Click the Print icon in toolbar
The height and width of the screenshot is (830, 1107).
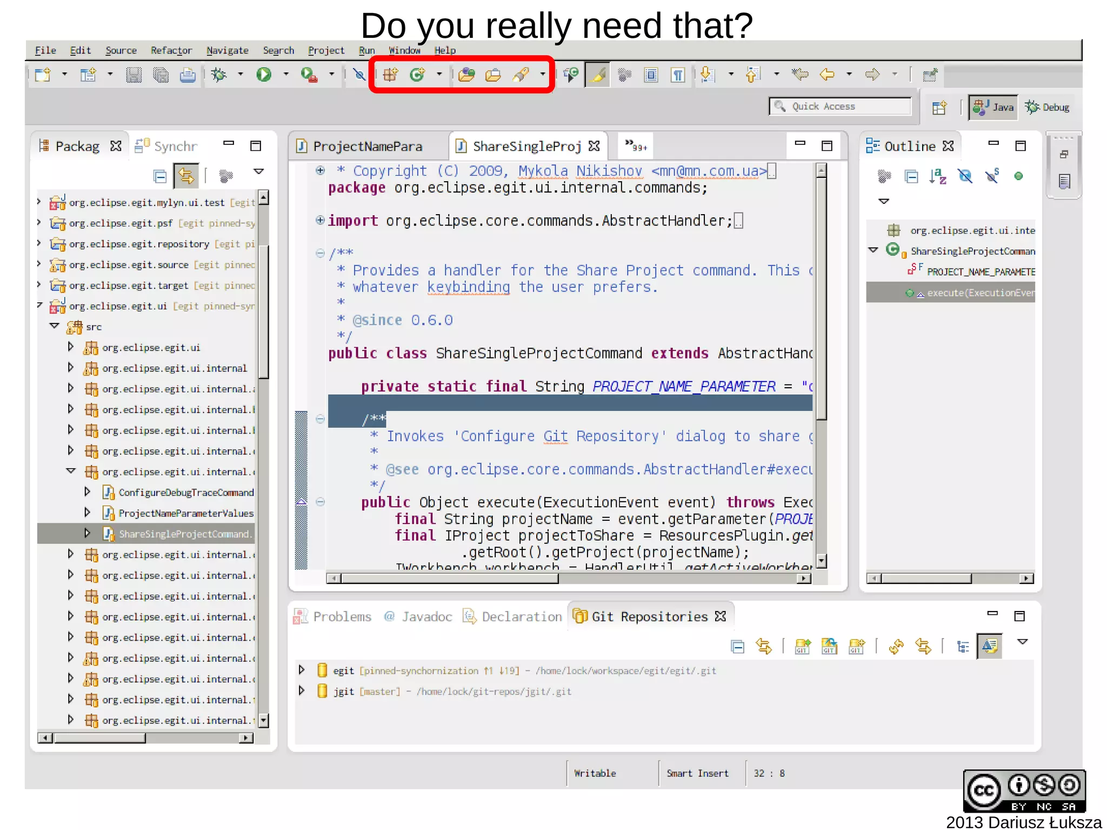188,74
